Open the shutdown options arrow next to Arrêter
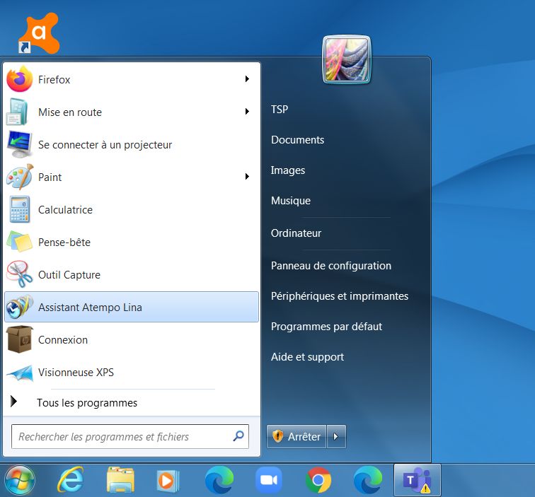 pos(336,436)
